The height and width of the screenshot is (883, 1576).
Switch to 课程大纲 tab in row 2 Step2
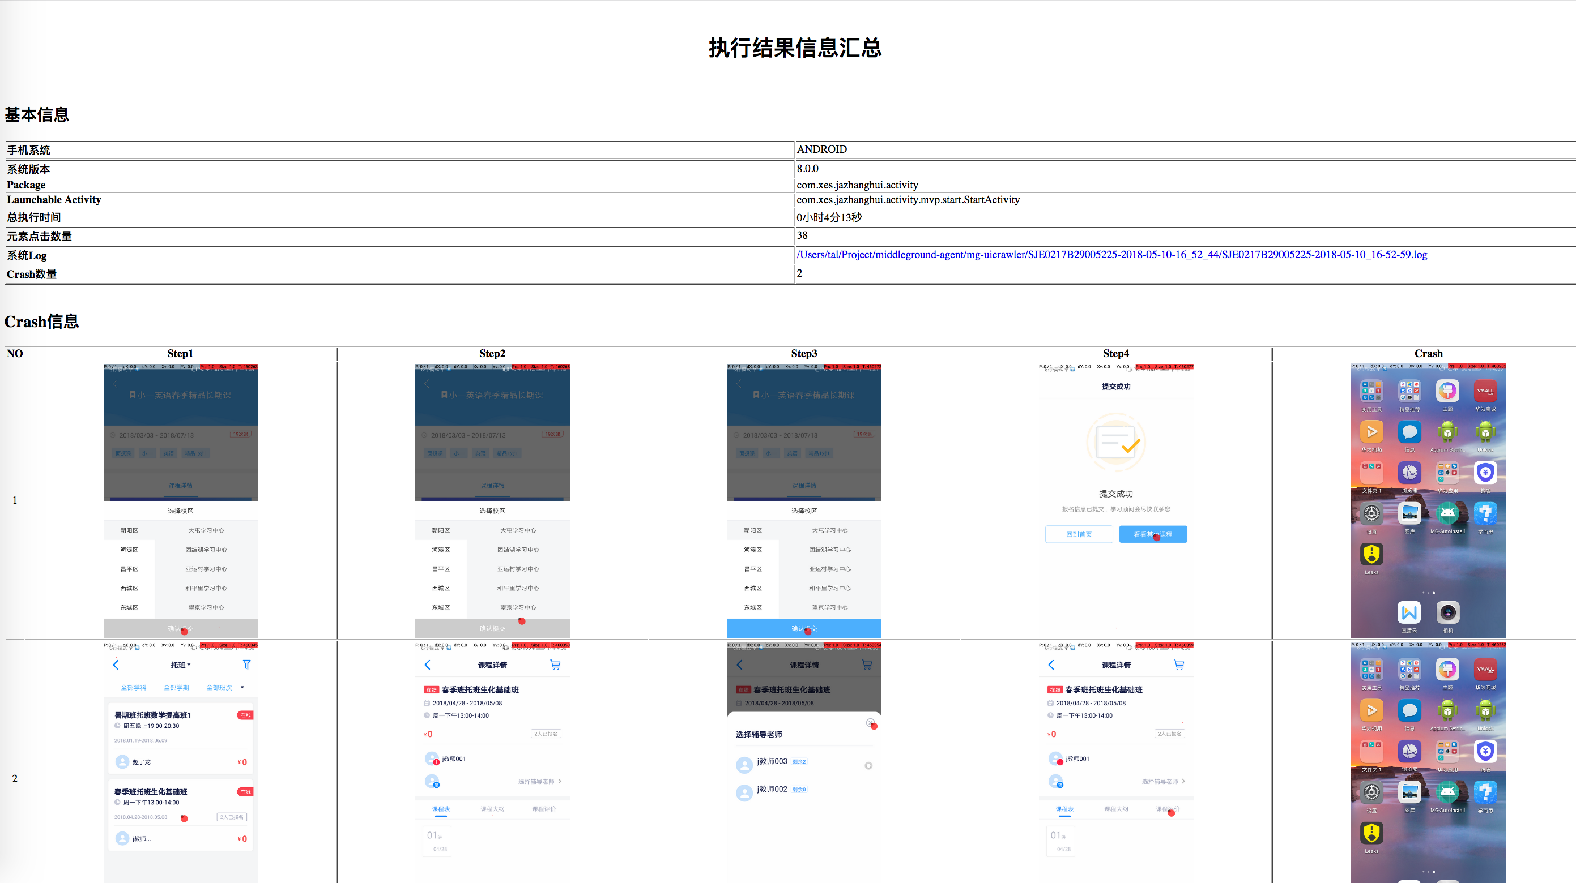pyautogui.click(x=492, y=809)
